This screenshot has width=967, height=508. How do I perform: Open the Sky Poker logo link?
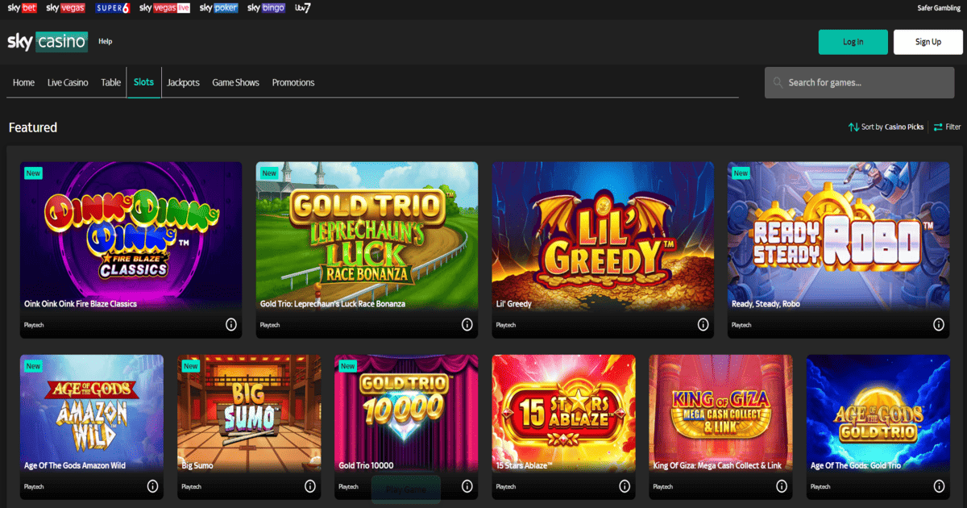[219, 8]
